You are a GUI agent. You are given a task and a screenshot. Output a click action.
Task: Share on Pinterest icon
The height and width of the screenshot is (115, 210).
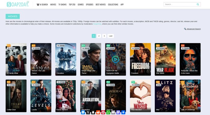coord(103,112)
